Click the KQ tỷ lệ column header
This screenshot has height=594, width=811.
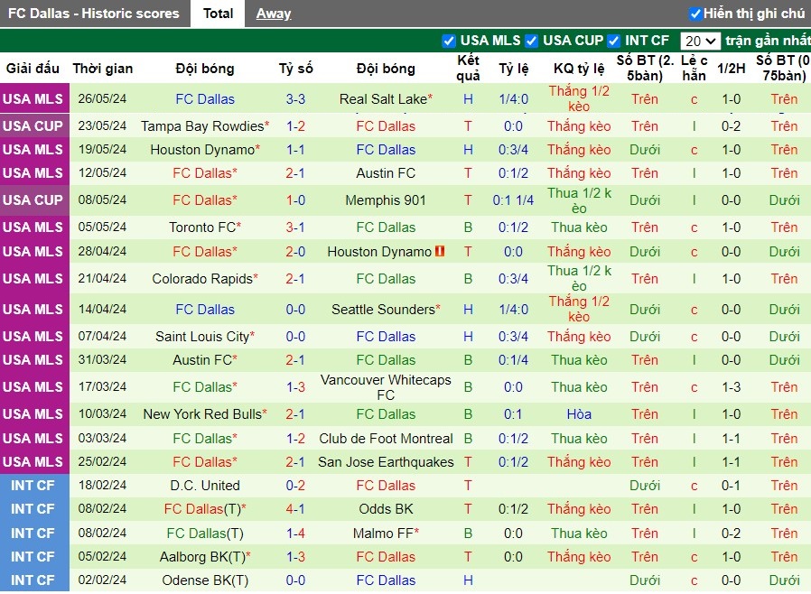[579, 69]
